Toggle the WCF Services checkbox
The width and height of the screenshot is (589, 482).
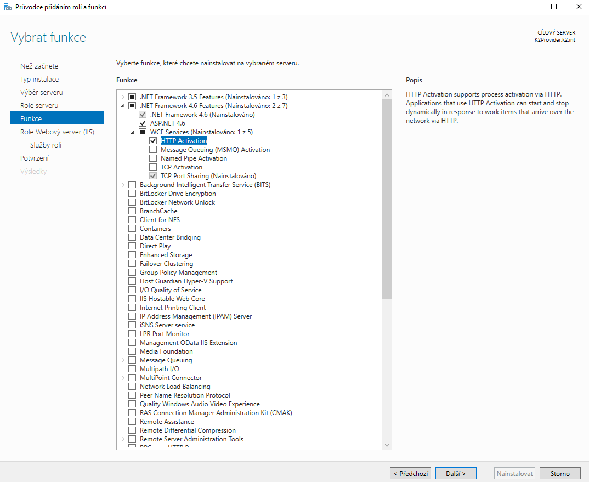(143, 132)
